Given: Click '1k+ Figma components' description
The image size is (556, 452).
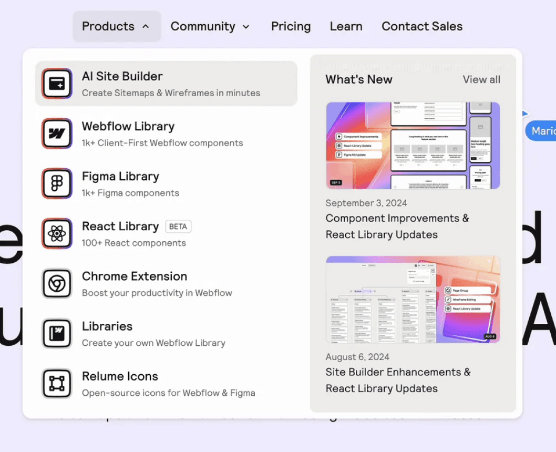Looking at the screenshot, I should coord(130,193).
